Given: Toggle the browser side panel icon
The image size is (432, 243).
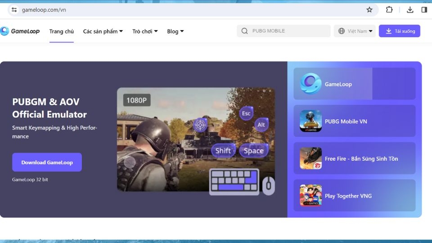Looking at the screenshot, I should point(424,10).
